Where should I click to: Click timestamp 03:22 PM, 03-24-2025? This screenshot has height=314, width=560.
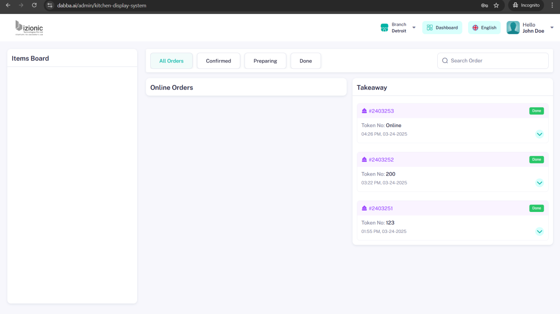[384, 183]
